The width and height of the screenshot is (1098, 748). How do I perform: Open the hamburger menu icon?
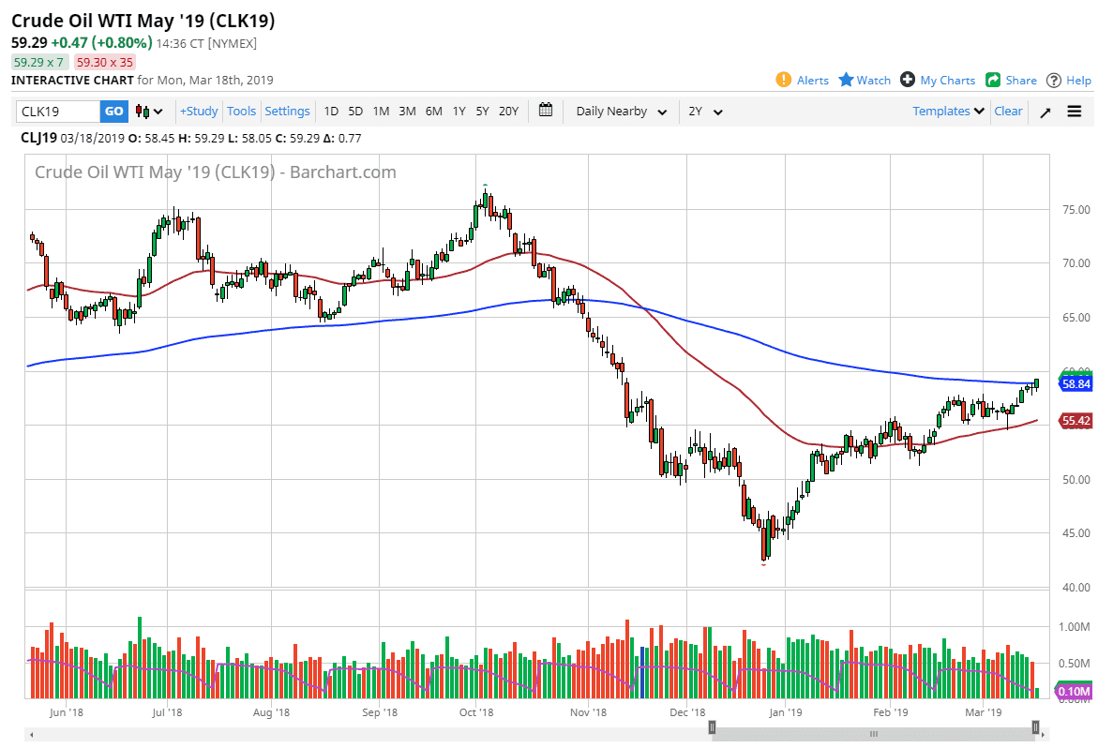1074,112
